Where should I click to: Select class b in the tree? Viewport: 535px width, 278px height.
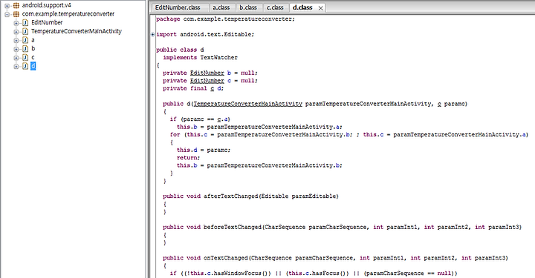point(33,49)
